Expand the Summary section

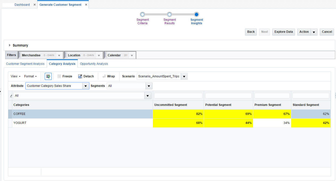point(10,45)
